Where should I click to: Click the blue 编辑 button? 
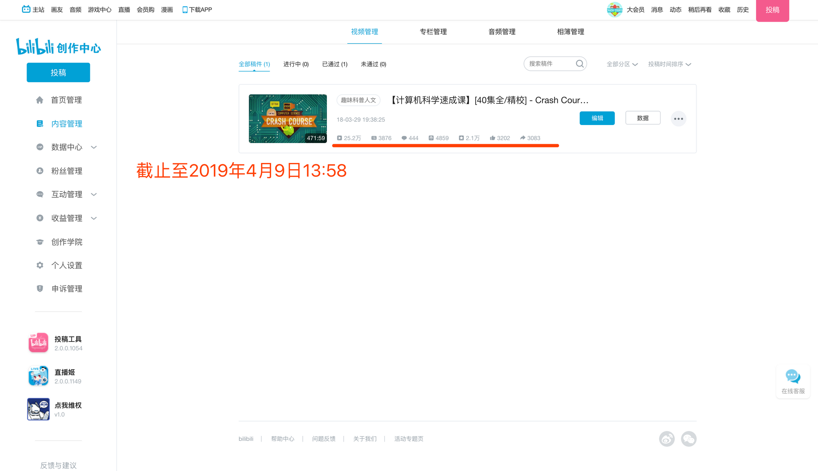(597, 118)
